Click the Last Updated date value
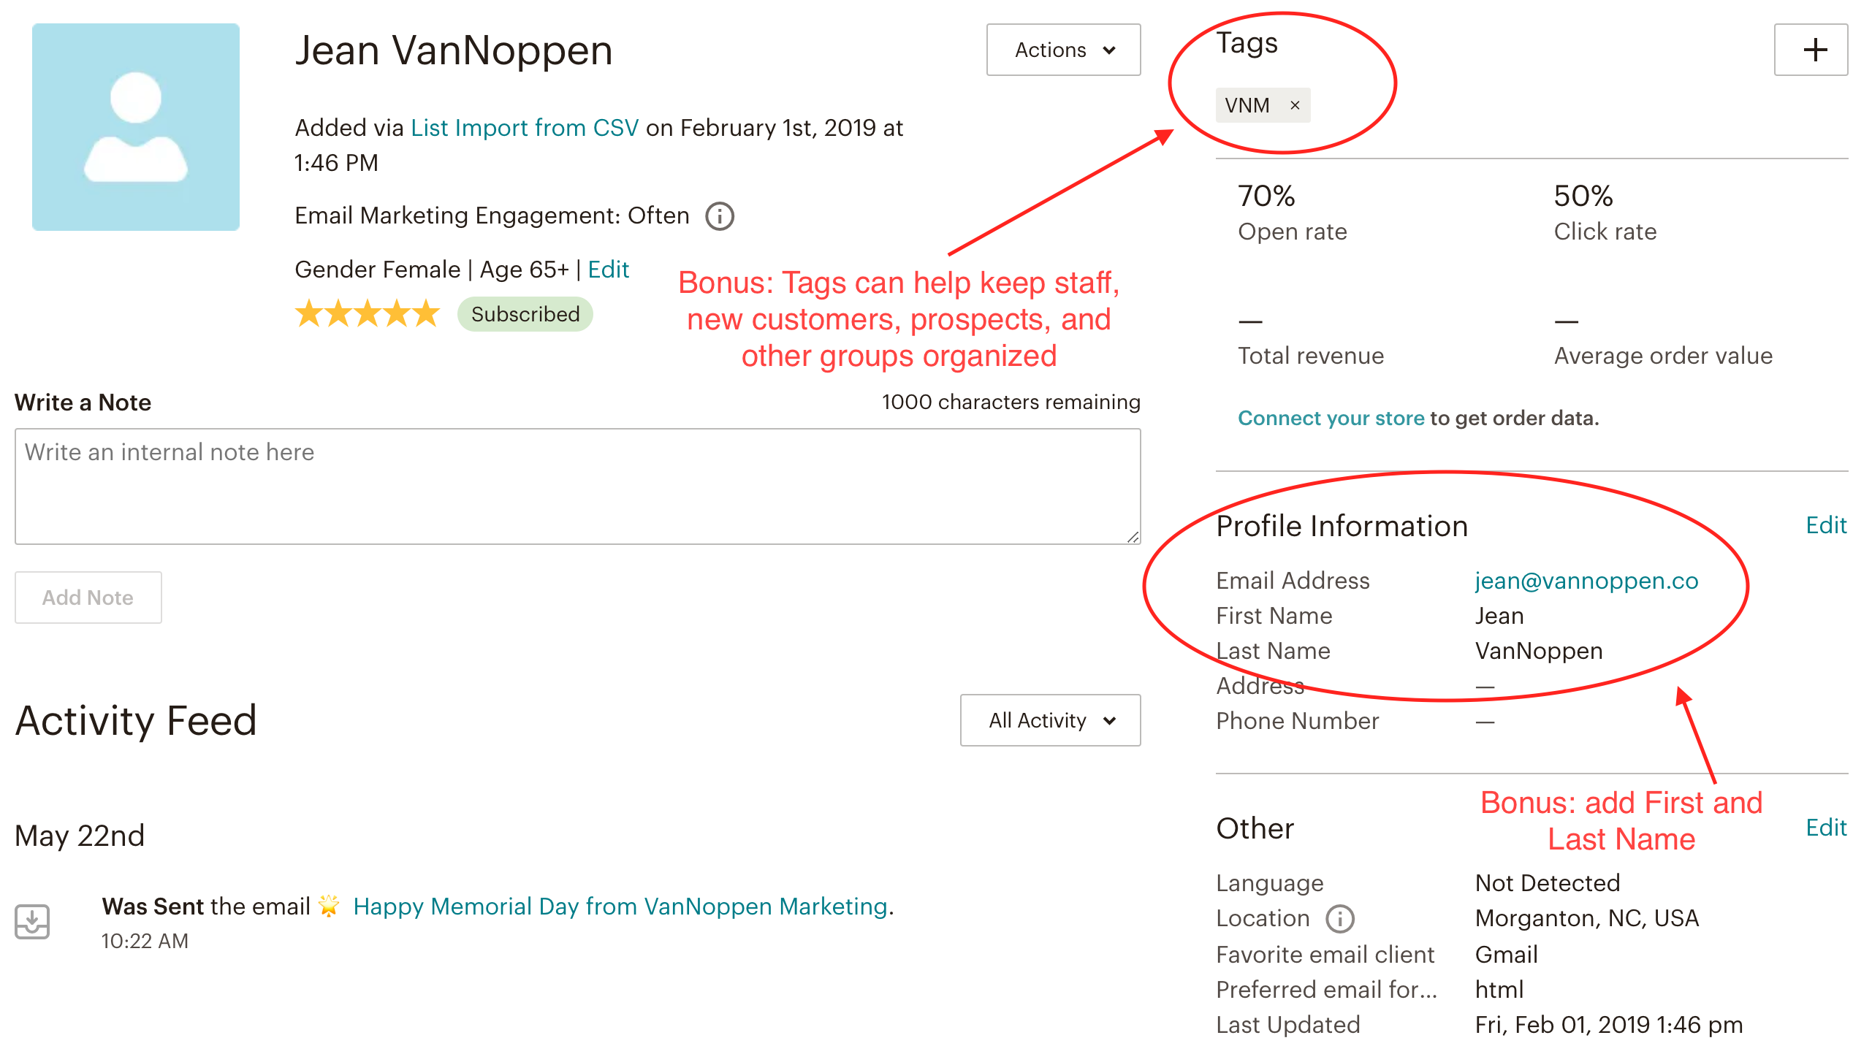The width and height of the screenshot is (1872, 1046). tap(1608, 1025)
